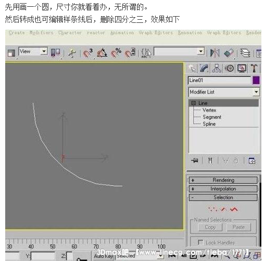The height and width of the screenshot is (261, 264).
Task: Open the reactor menu
Action: coord(96,33)
